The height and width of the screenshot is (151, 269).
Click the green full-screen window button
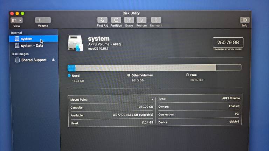click(x=22, y=13)
